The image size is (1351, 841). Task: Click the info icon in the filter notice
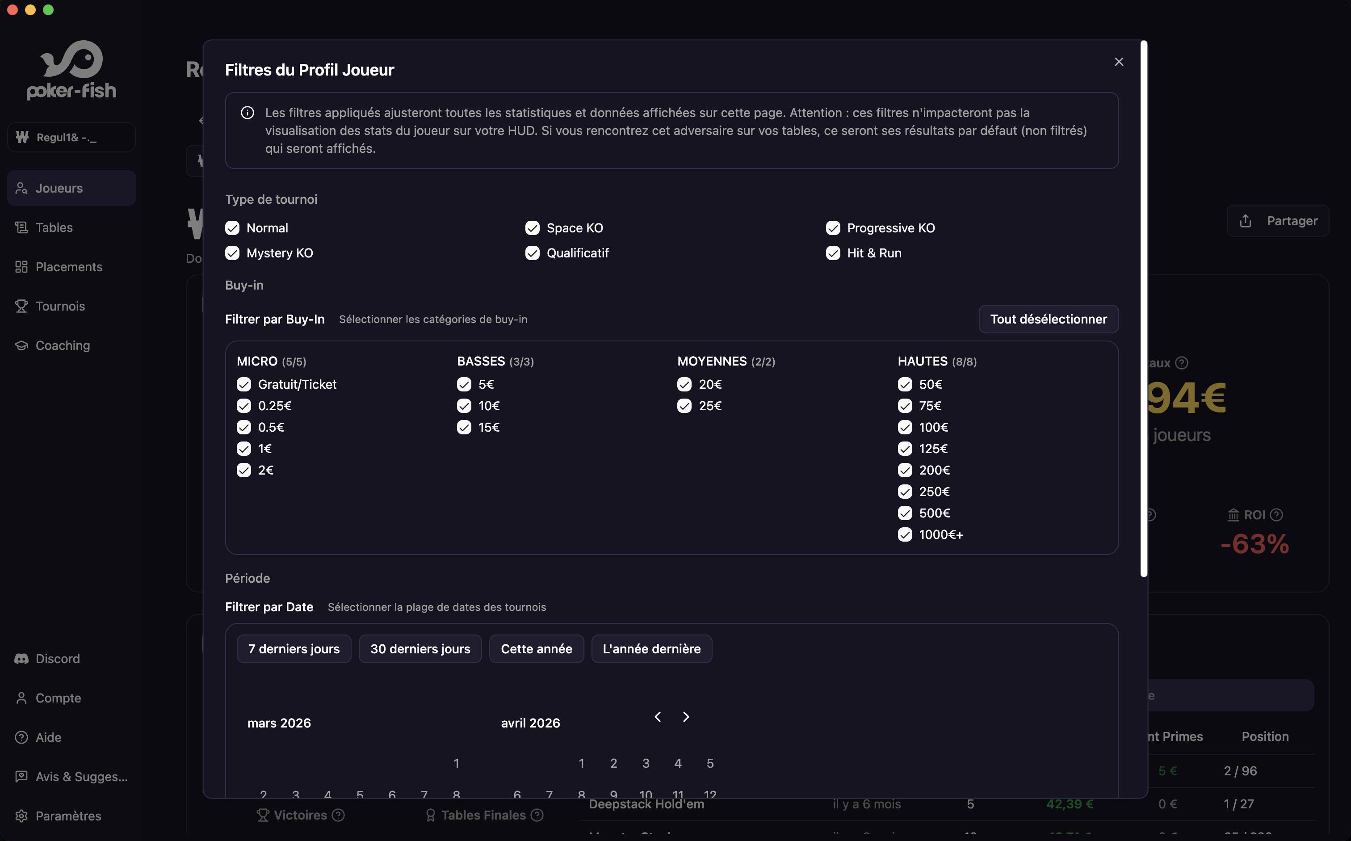tap(248, 113)
